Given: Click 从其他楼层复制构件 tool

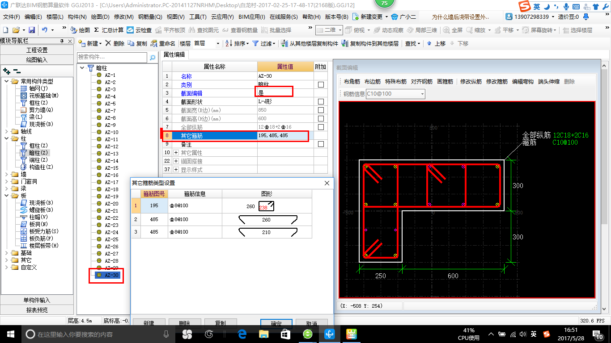Looking at the screenshot, I should tap(310, 43).
